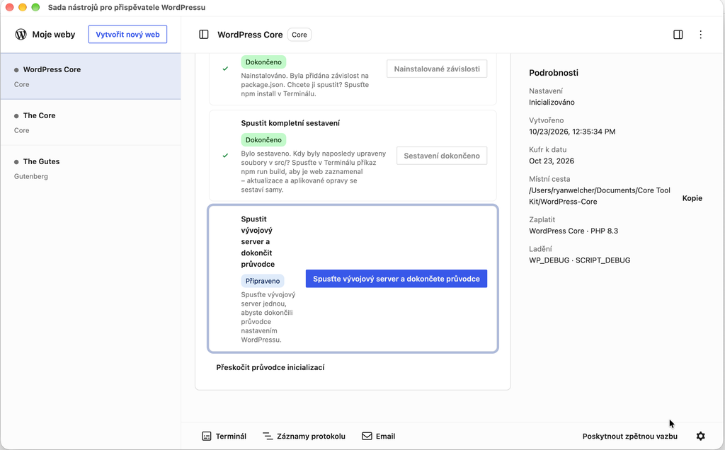Click the Terminál icon in the footer
The image size is (725, 450).
[x=207, y=436]
